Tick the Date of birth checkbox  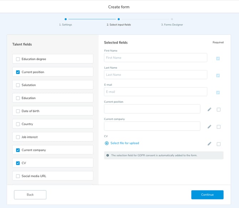(18, 111)
